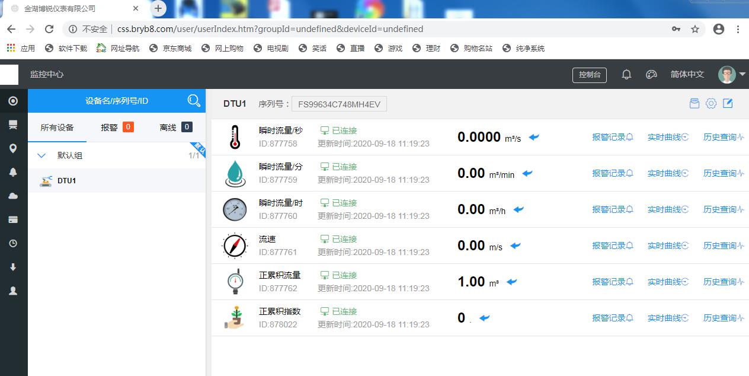Click the 控制台 button
Viewport: 749px width, 376px height.
point(589,75)
